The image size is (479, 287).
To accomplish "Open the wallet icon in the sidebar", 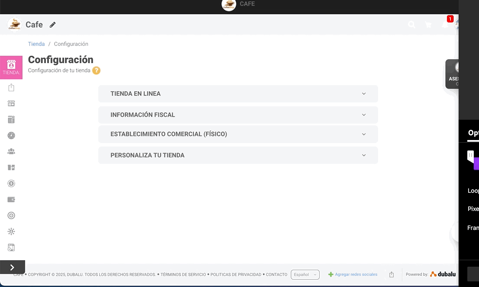I will click(11, 199).
